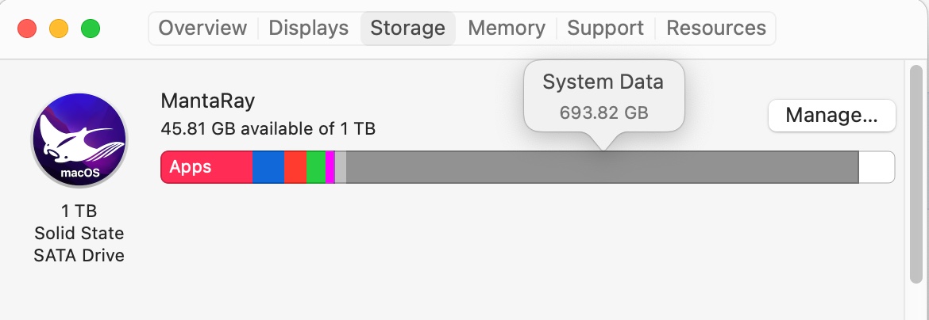Screen dimensions: 929x320
Task: Click the macOS MantaRay disk icon
Action: [x=79, y=140]
